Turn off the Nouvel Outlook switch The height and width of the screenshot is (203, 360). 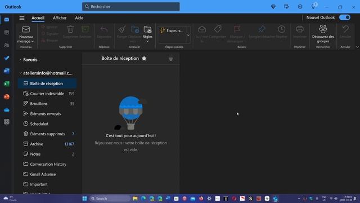345,17
